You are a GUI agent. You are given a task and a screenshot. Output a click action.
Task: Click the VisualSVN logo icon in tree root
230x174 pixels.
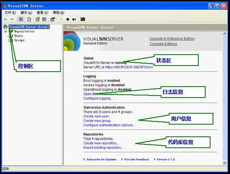click(x=6, y=27)
